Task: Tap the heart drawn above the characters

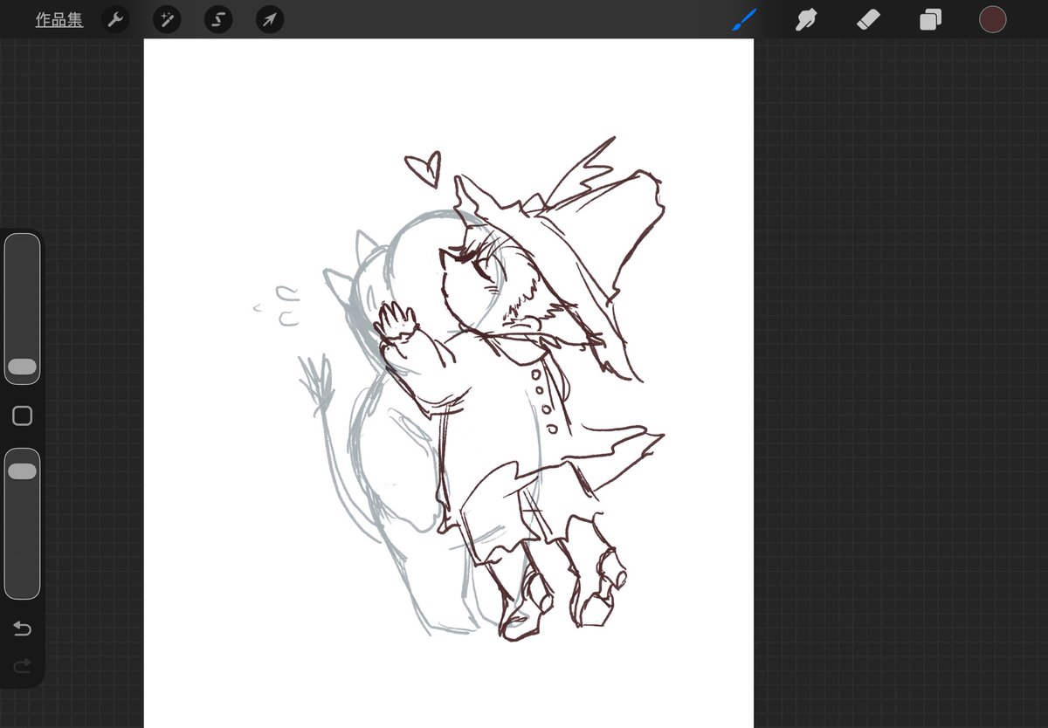Action: (x=424, y=169)
